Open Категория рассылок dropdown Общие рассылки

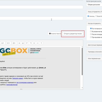click(x=94, y=5)
